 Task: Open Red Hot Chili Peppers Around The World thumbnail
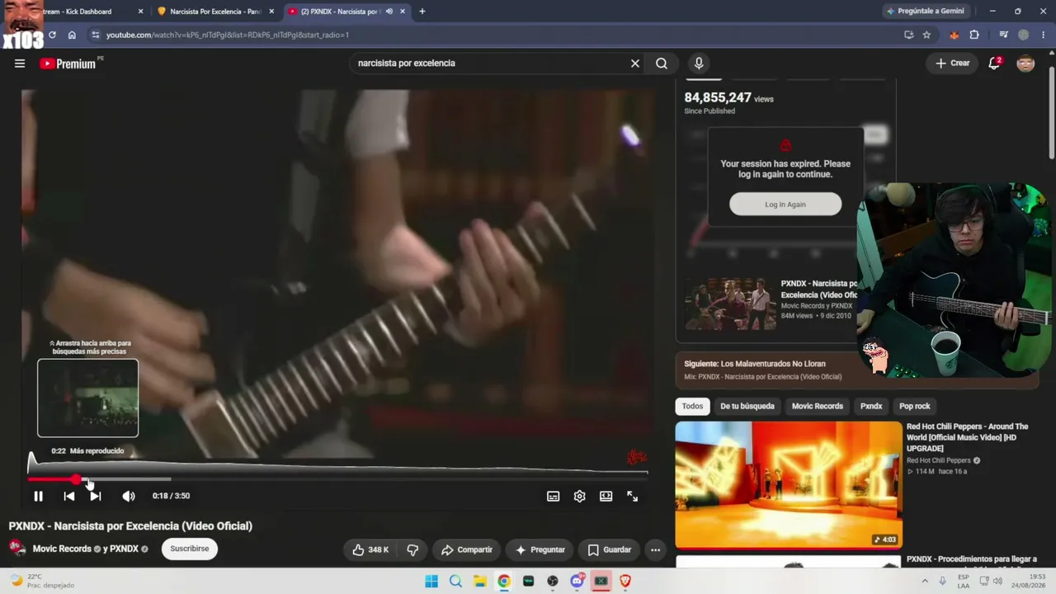pyautogui.click(x=789, y=485)
